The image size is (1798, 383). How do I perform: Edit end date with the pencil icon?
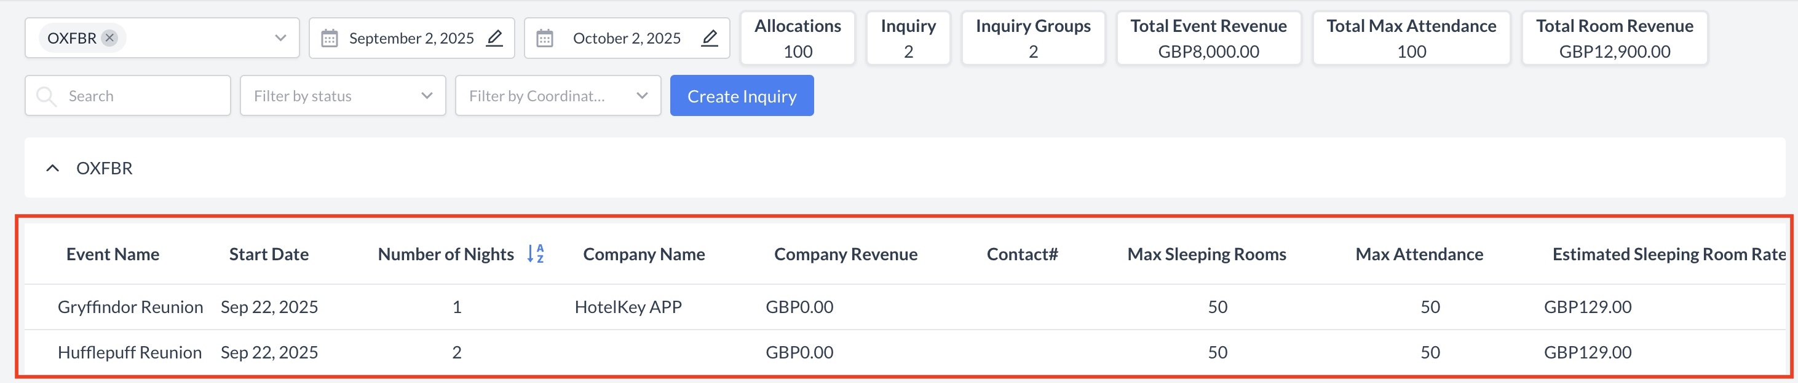(x=709, y=37)
